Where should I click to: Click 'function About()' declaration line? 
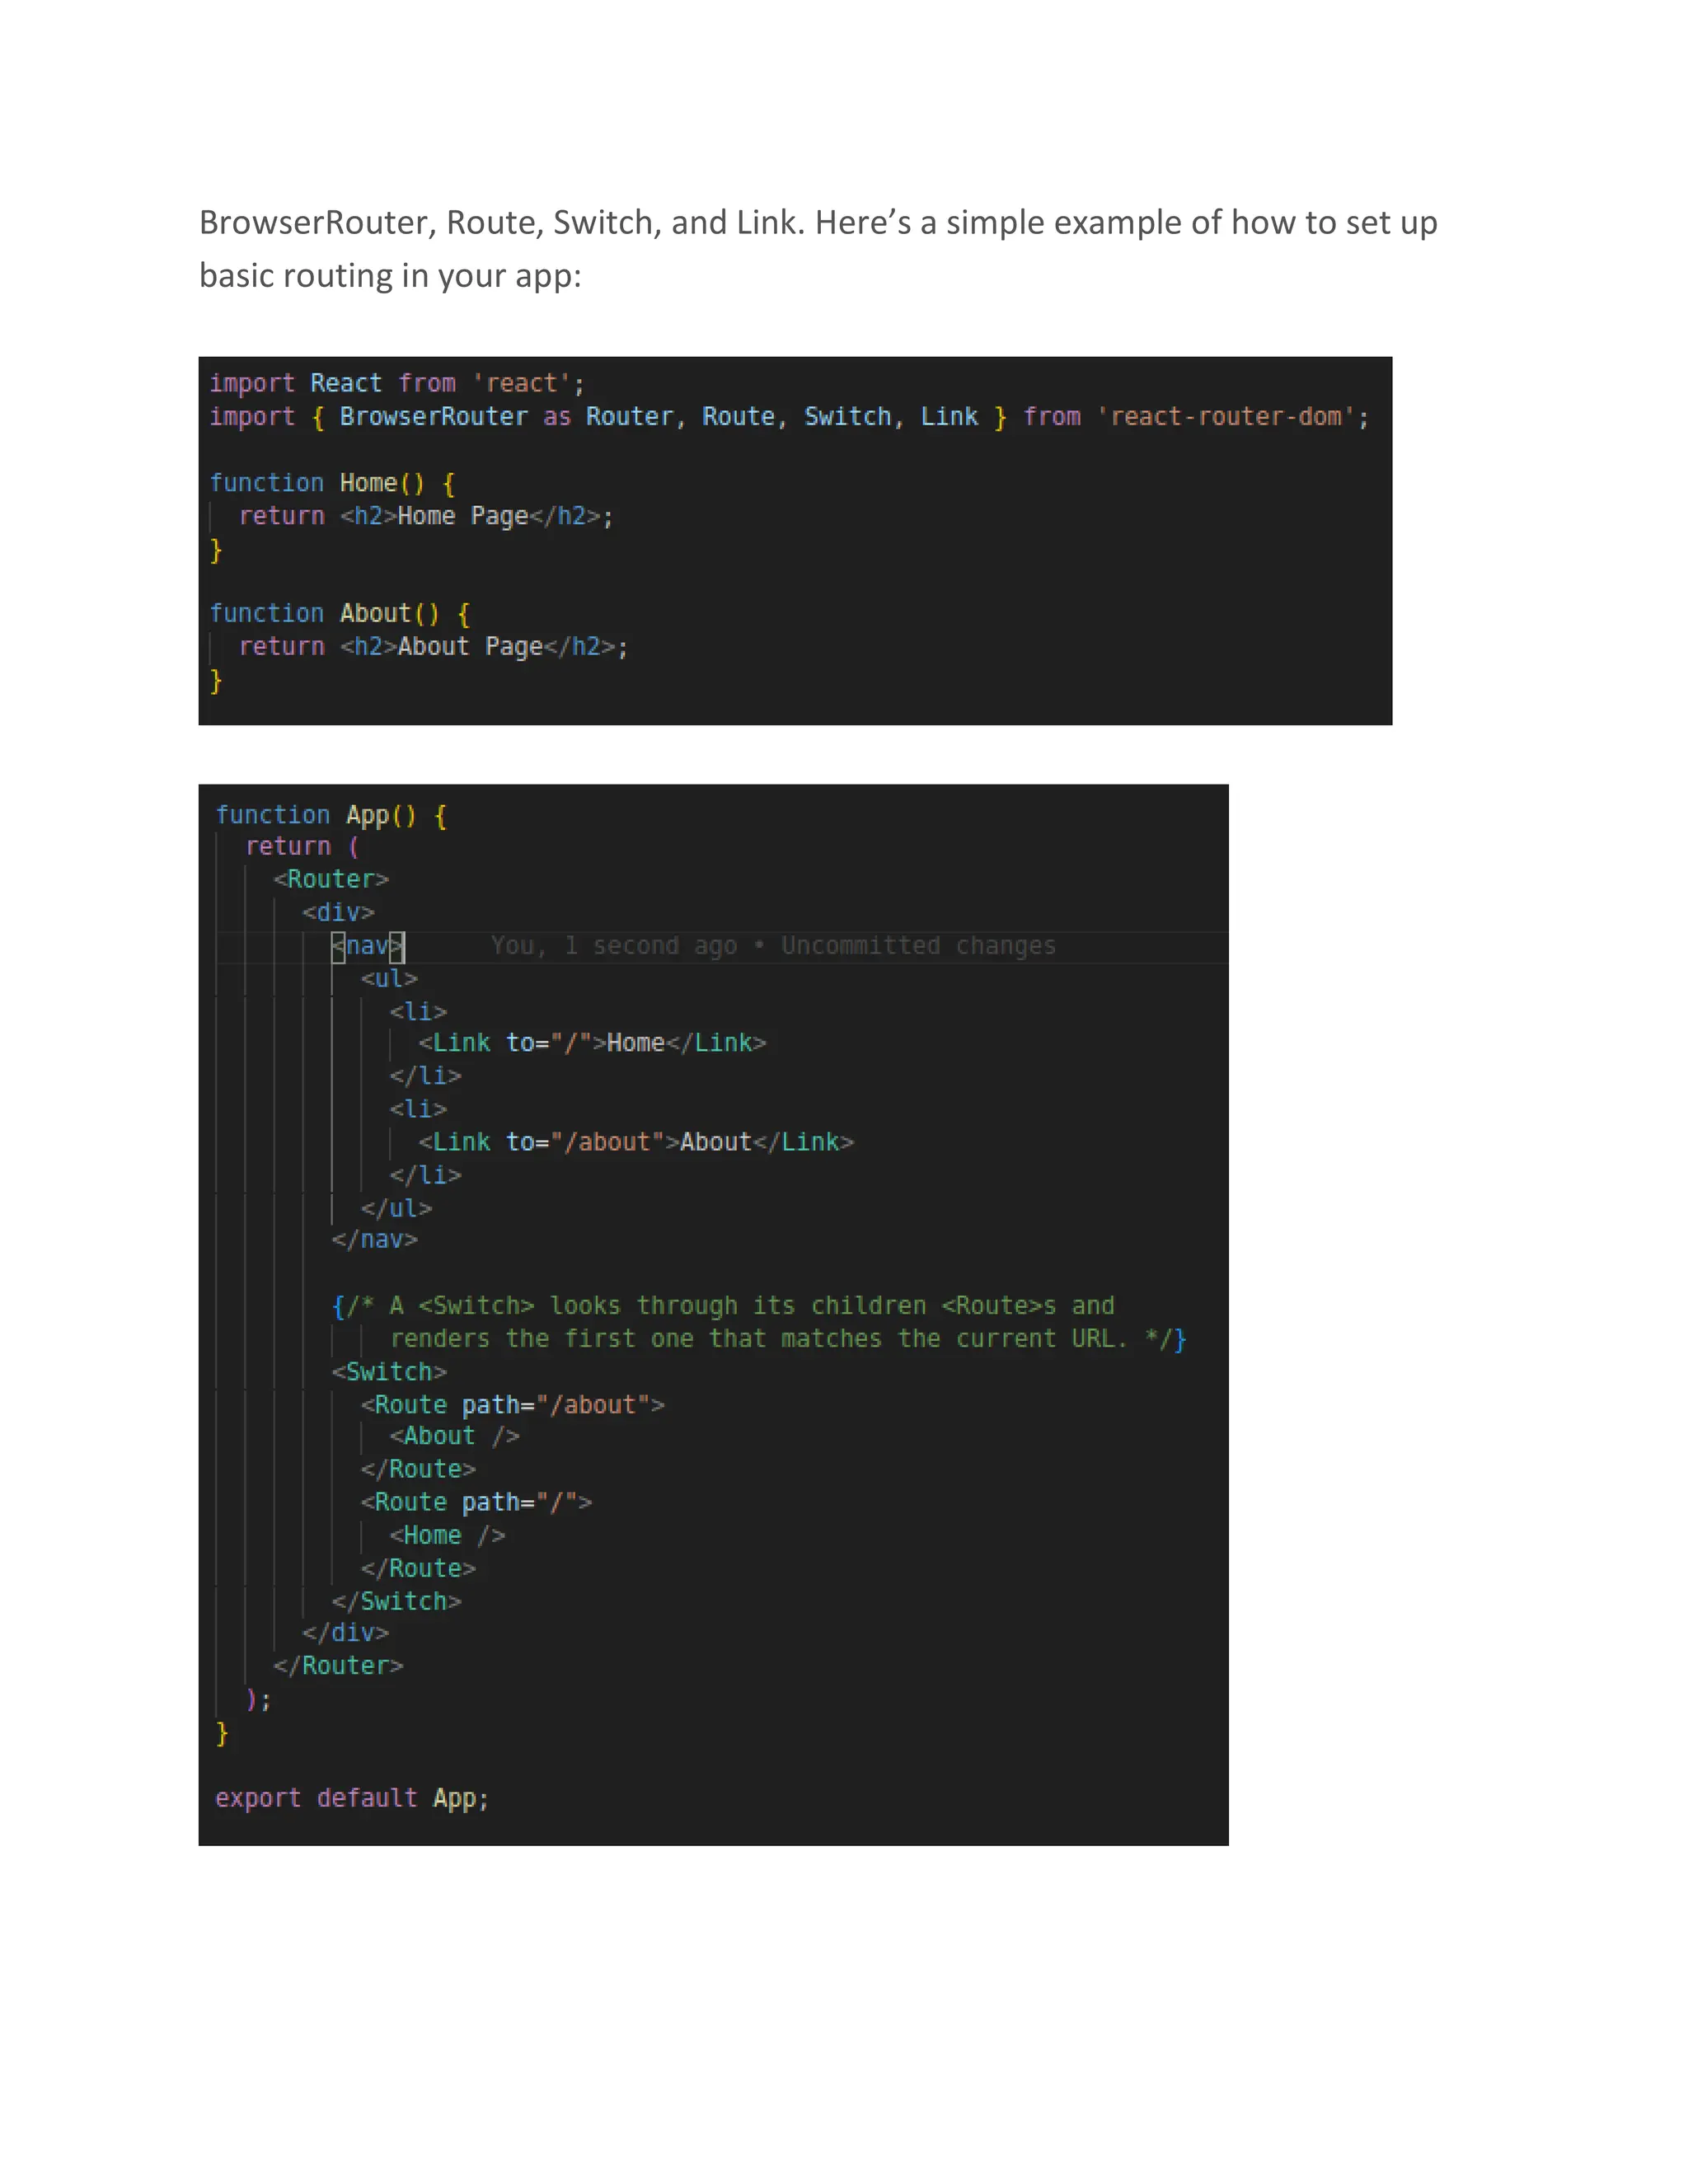tap(339, 614)
